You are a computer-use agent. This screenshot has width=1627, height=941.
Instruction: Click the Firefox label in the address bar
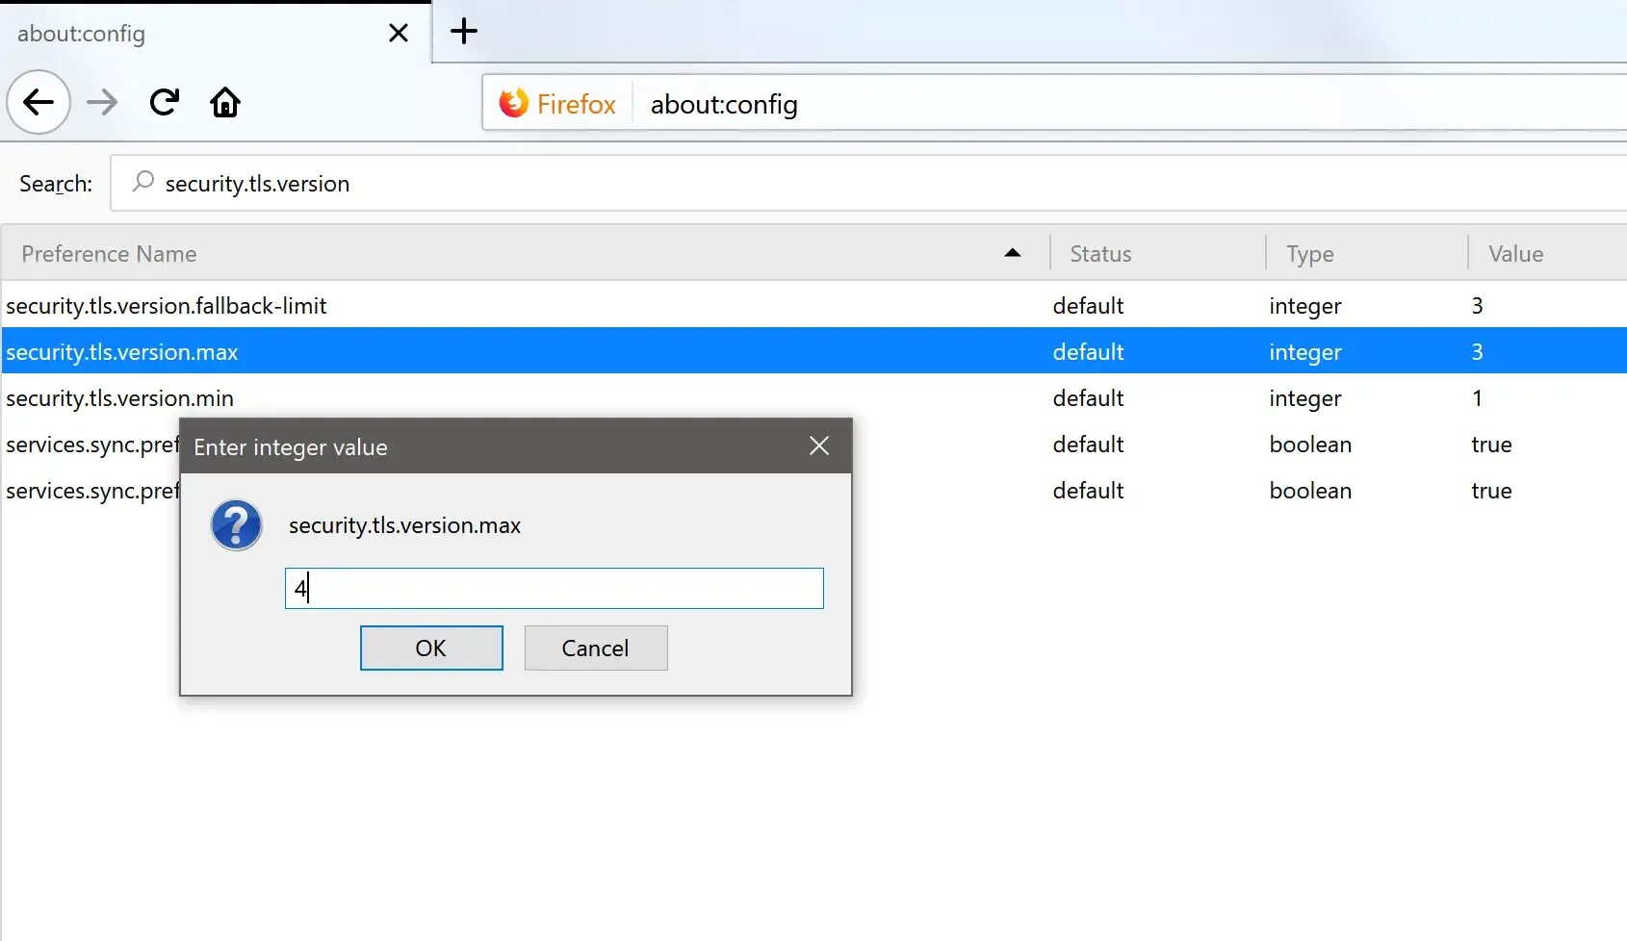tap(576, 104)
